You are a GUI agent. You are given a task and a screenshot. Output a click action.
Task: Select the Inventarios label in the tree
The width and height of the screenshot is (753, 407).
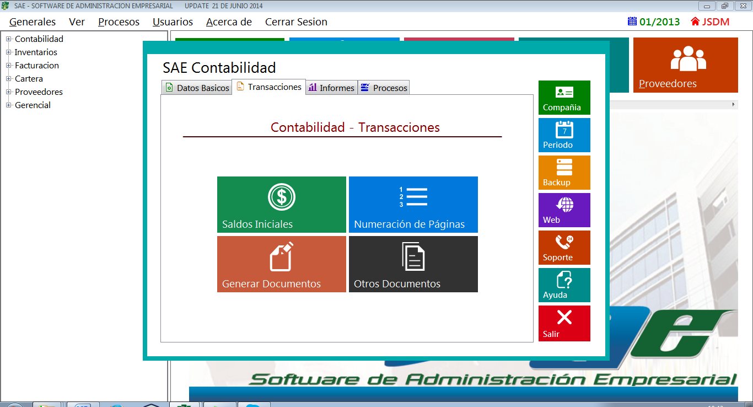(x=36, y=52)
